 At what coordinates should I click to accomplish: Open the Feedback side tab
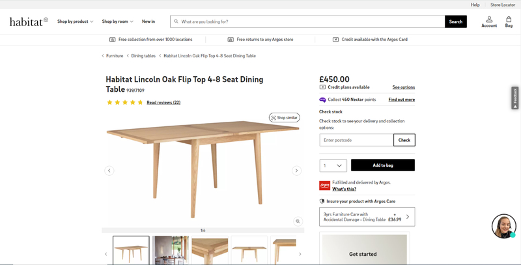coord(515,98)
